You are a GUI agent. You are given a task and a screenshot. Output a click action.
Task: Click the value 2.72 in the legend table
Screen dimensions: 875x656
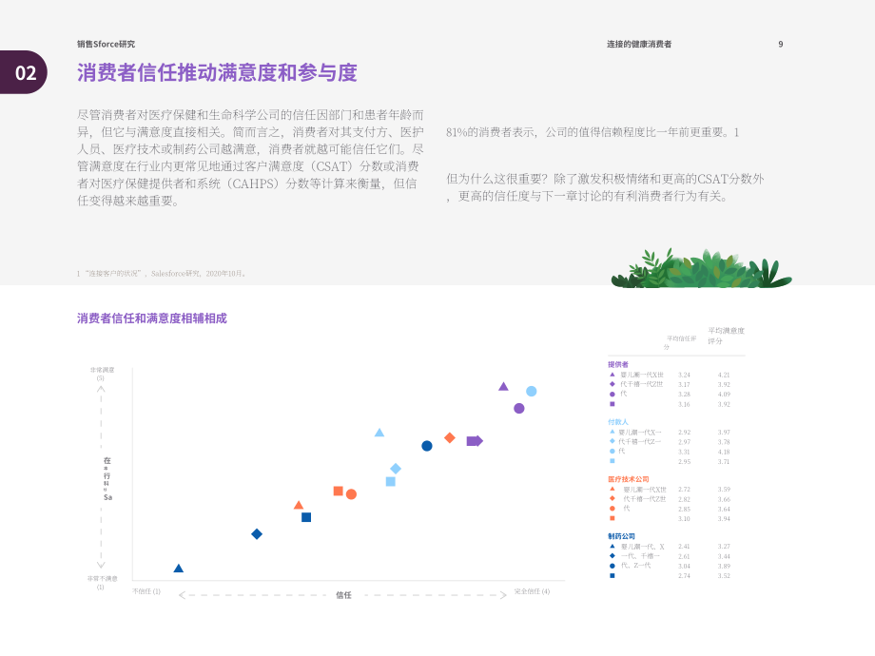point(684,490)
